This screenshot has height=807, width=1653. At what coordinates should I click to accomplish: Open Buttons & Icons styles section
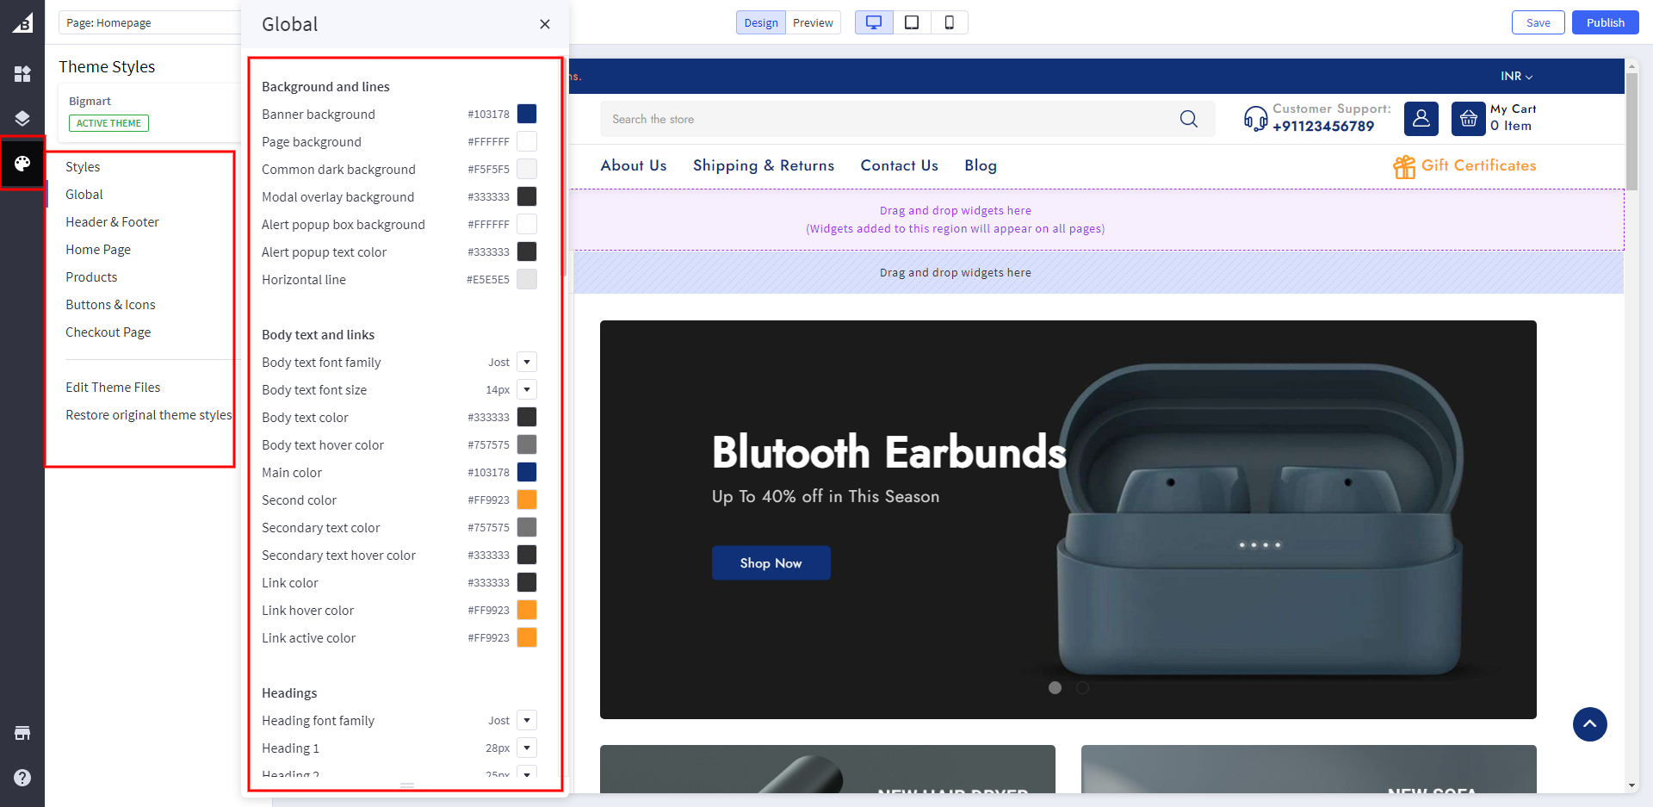tap(110, 305)
